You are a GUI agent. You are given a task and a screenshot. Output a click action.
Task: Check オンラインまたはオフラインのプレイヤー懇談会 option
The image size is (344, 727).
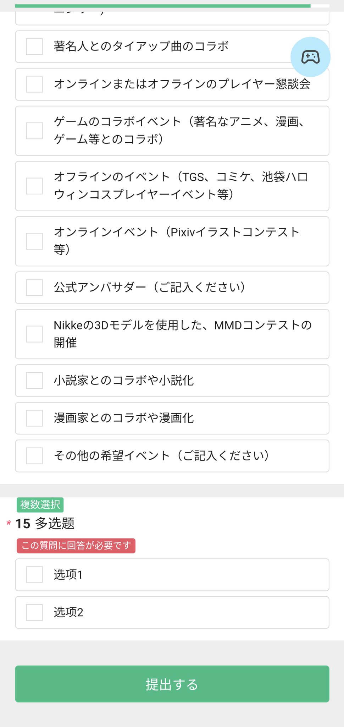point(34,84)
